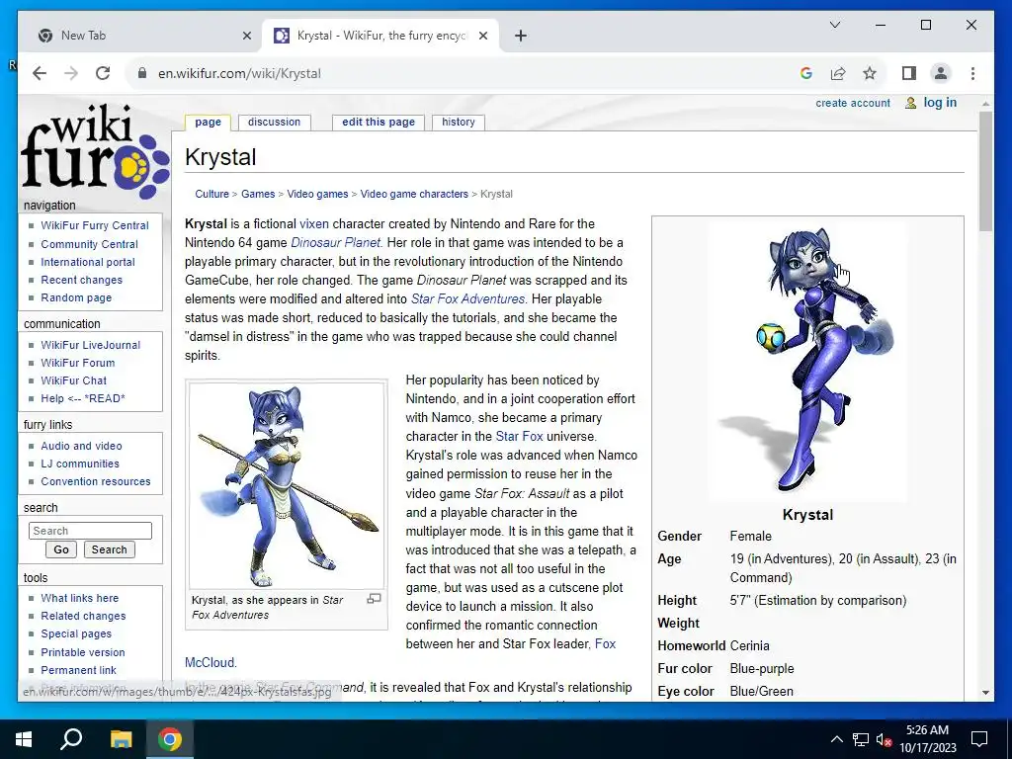Select the page tab
This screenshot has width=1012, height=759.
point(208,122)
